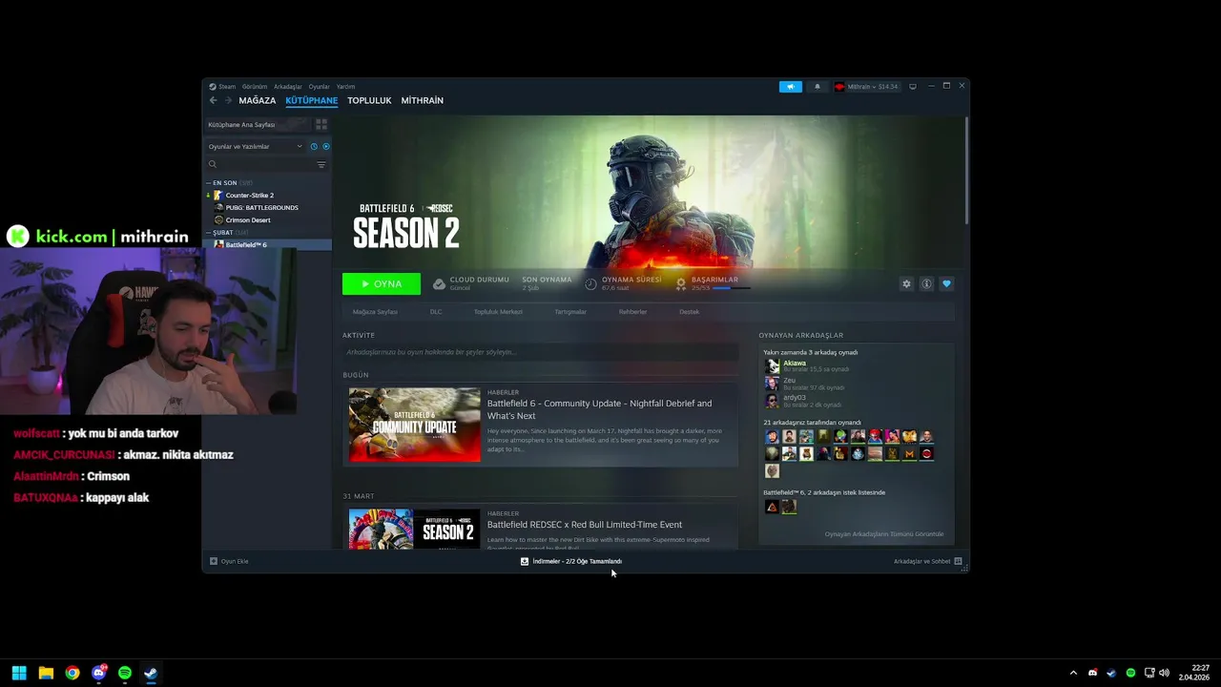Open the announcements megaphone button

tap(791, 87)
